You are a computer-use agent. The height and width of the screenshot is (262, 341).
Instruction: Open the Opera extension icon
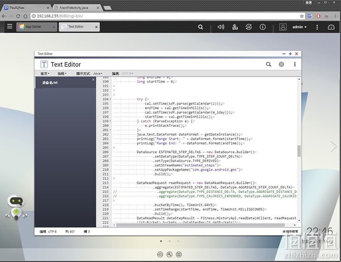pyautogui.click(x=318, y=16)
